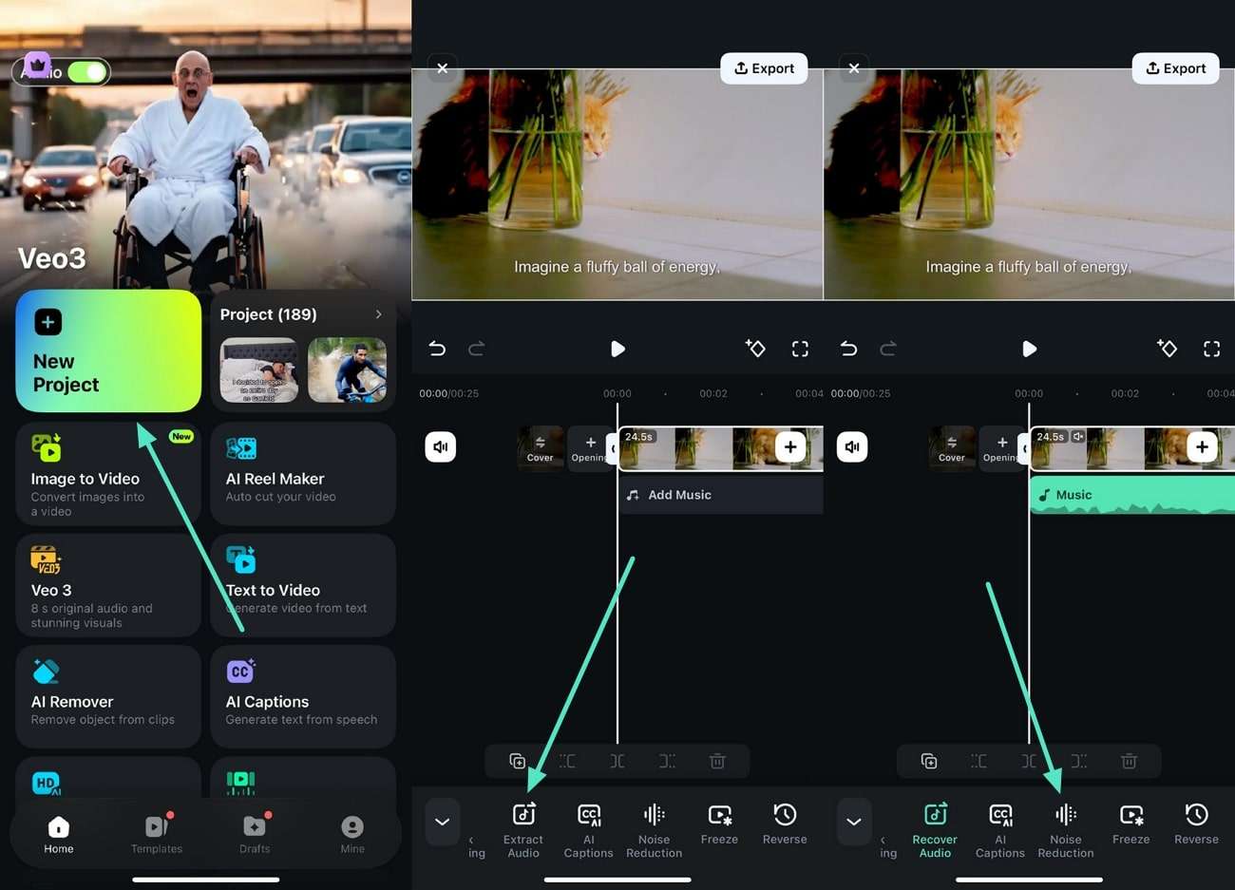
Task: Add a clip with plus in the right timeline
Action: pos(1202,446)
